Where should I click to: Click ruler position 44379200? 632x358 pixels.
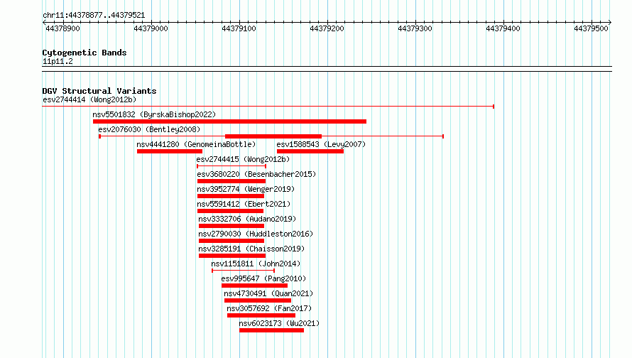(327, 28)
